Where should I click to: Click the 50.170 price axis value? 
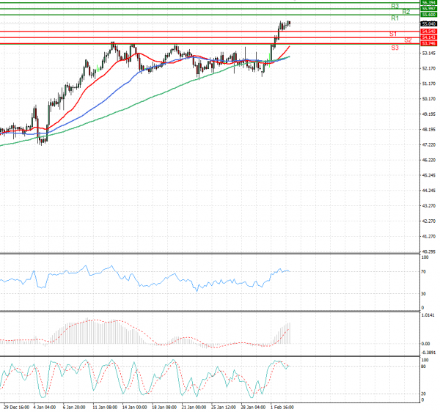coord(429,99)
